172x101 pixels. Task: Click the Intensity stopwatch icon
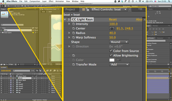coord(74,24)
